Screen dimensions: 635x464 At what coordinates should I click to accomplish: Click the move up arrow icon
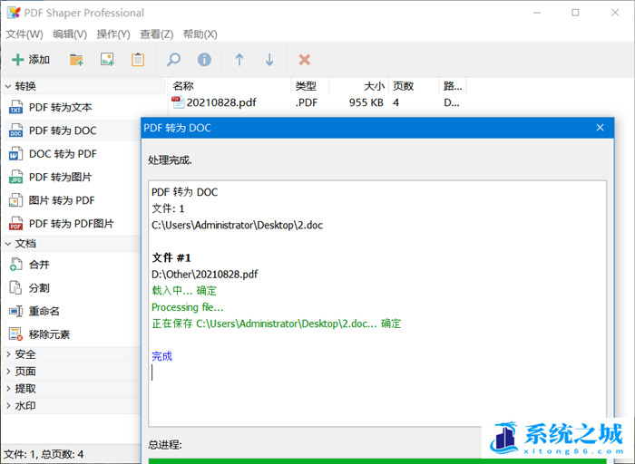coord(239,60)
